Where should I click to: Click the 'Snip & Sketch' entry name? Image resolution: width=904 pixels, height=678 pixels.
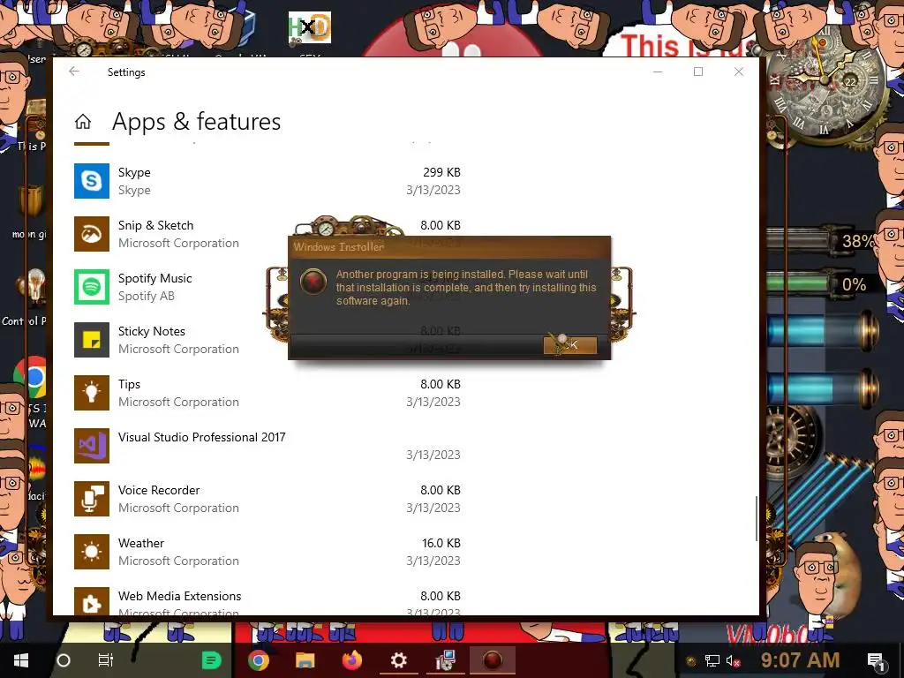[x=155, y=225]
